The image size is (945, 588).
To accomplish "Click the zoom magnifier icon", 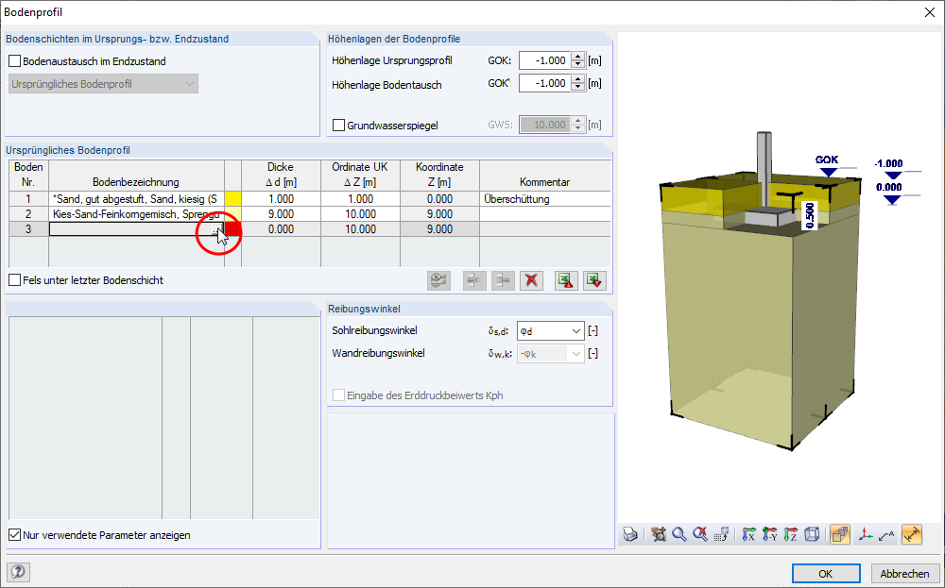I will click(679, 534).
